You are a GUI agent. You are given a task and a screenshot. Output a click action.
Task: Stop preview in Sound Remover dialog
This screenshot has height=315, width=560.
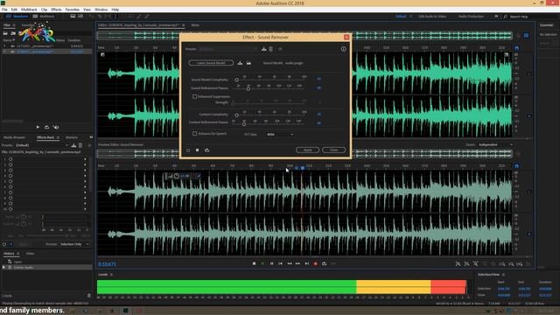(x=197, y=150)
